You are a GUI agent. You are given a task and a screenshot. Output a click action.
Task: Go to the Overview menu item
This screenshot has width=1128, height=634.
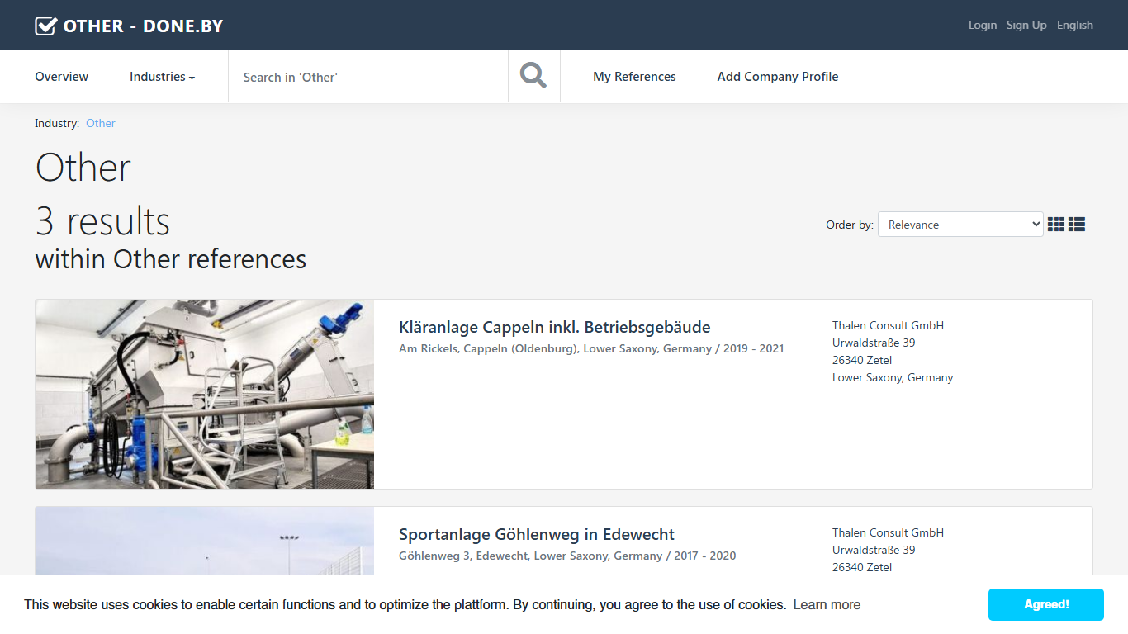point(62,77)
